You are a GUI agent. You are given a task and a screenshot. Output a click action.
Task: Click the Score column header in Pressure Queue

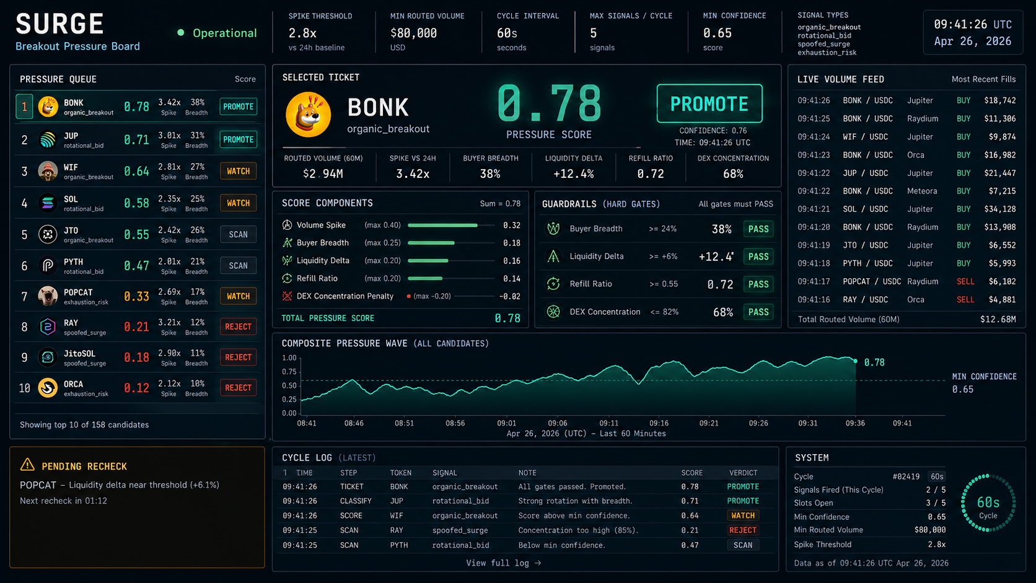pos(245,79)
